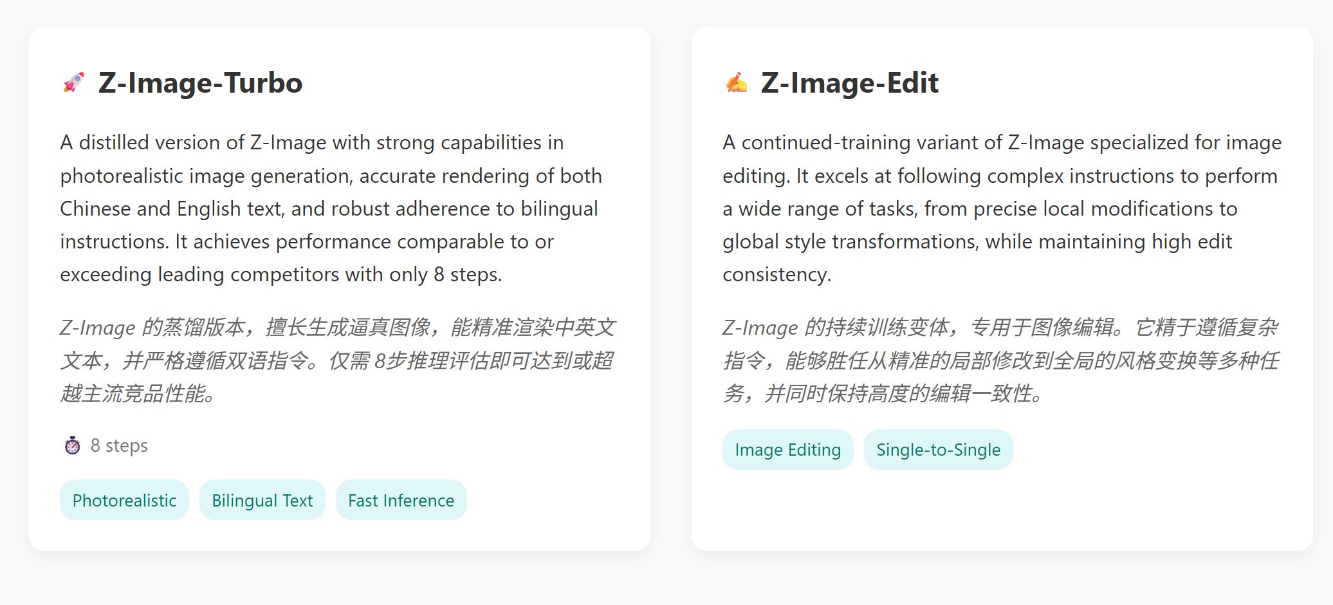This screenshot has height=605, width=1333.
Task: Click the Fast Inference tag
Action: [401, 500]
